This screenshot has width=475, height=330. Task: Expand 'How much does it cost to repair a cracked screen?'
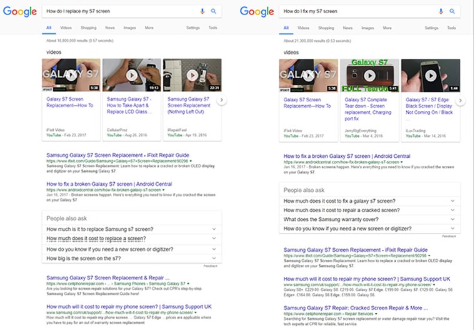(x=369, y=210)
